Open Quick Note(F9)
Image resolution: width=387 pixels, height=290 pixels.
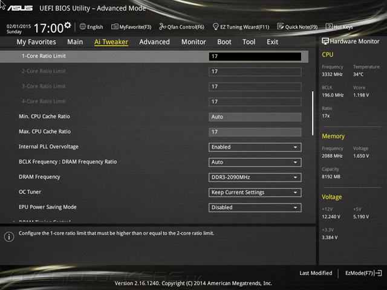(298, 27)
